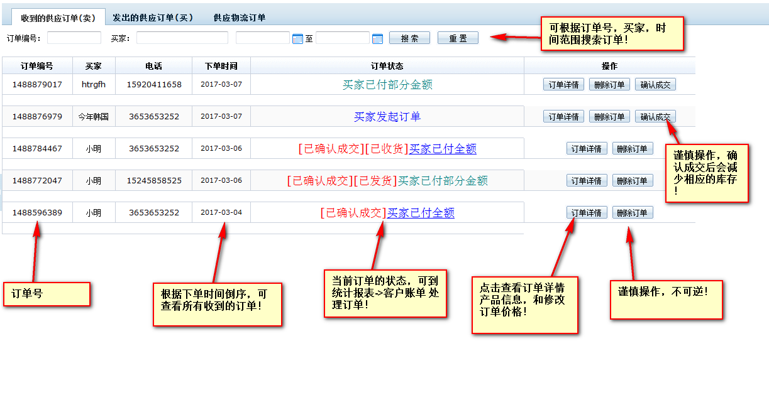Click 确认成交 for order 1488876979

[655, 117]
